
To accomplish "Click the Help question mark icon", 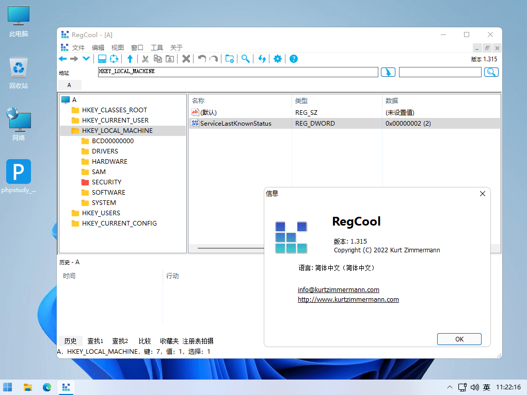I will 293,59.
